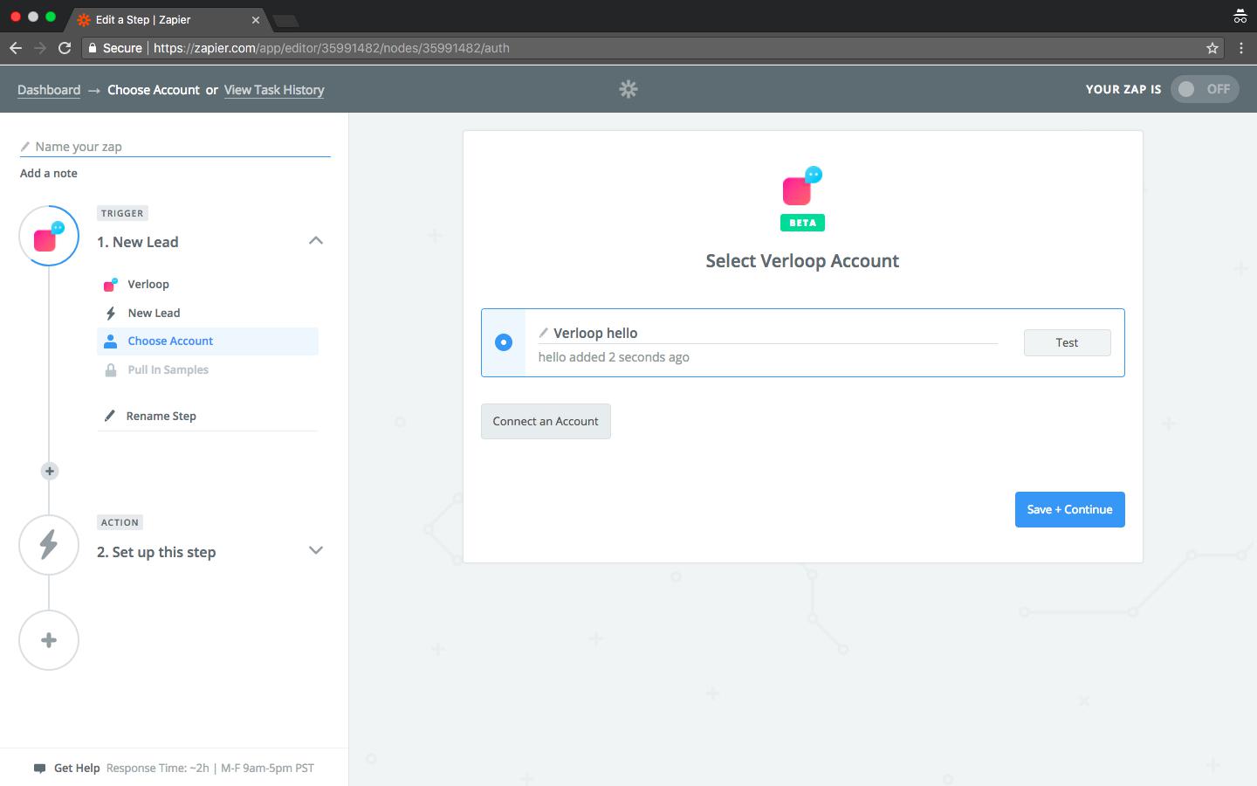Viewport: 1257px width, 786px height.
Task: Click the lightning bolt action step icon
Action: click(x=49, y=545)
